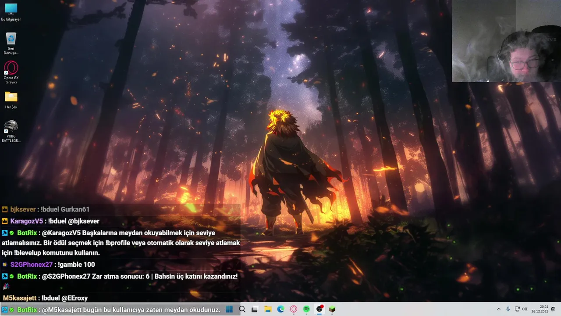Open the Windows Start menu
The width and height of the screenshot is (561, 316).
point(229,309)
